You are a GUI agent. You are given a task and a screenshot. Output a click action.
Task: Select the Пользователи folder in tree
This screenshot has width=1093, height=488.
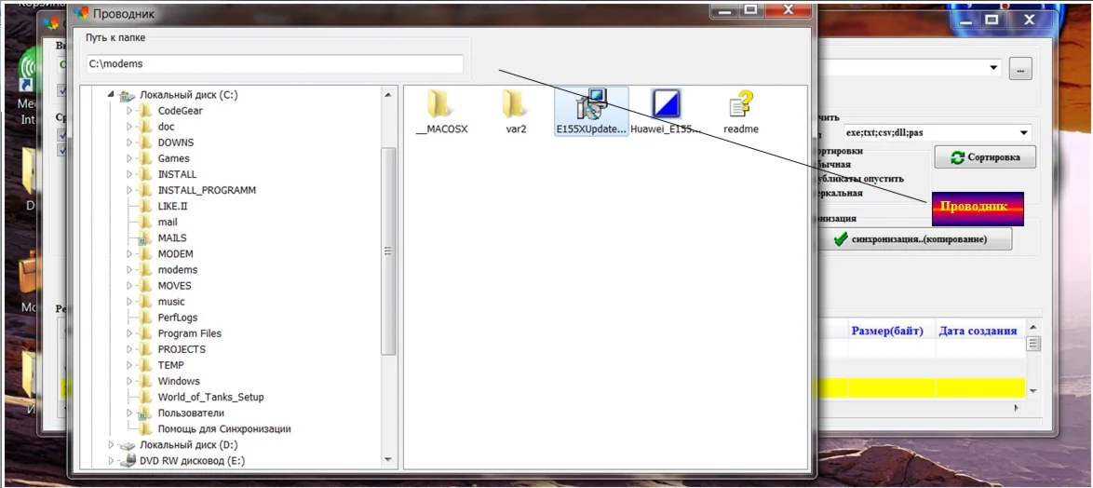tap(191, 413)
